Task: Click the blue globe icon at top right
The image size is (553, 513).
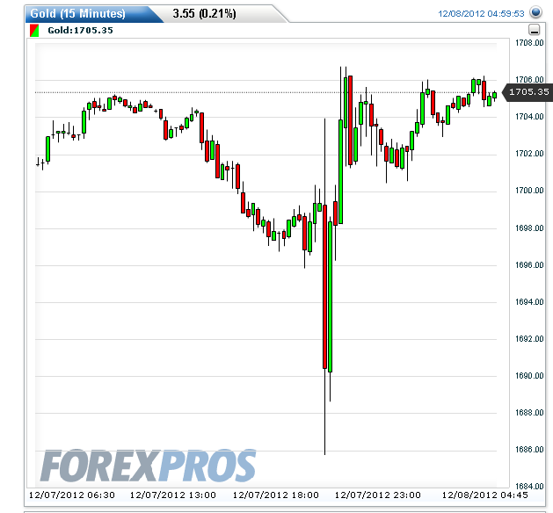Action: point(535,12)
